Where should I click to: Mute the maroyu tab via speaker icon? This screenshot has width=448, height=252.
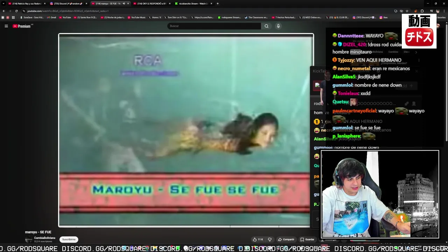pyautogui.click(x=124, y=3)
